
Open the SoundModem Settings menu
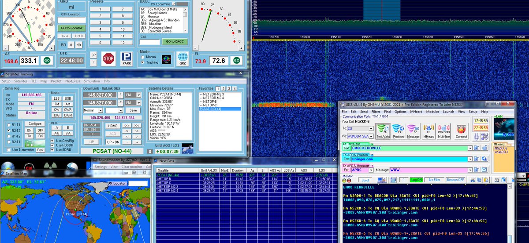coord(101,167)
